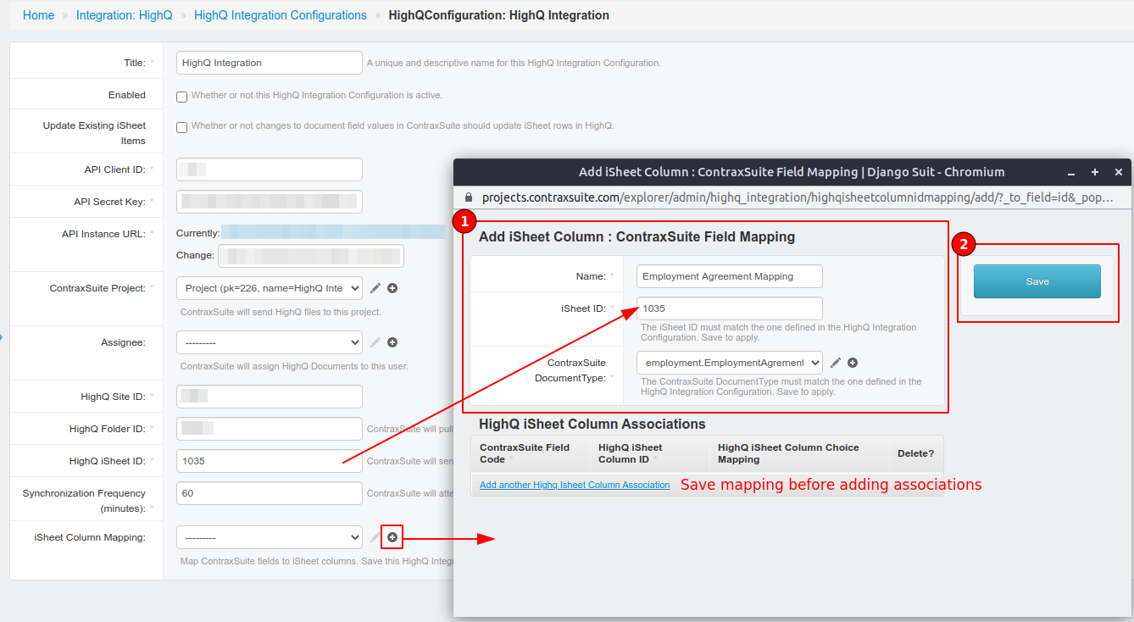The image size is (1134, 622).
Task: Click the Name field in popup
Action: pos(730,276)
